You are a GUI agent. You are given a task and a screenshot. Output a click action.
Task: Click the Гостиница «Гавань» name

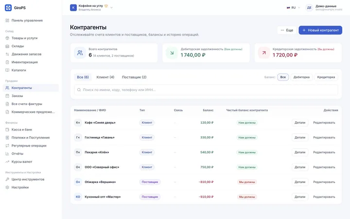point(100,137)
